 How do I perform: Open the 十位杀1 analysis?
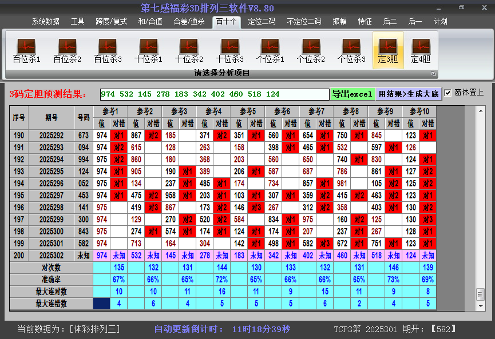[148, 50]
